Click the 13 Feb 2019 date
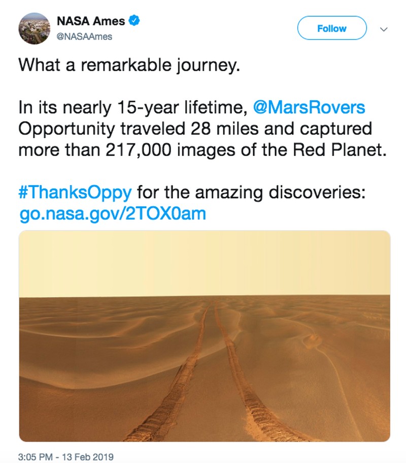Viewport: 406px width, 463px height. point(88,456)
